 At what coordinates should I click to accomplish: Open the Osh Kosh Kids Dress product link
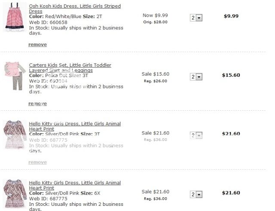coord(75,6)
